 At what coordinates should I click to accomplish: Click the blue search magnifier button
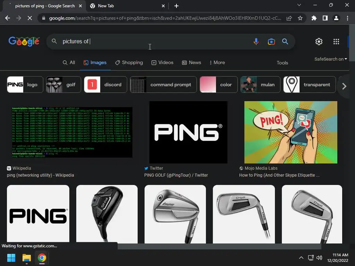(285, 42)
